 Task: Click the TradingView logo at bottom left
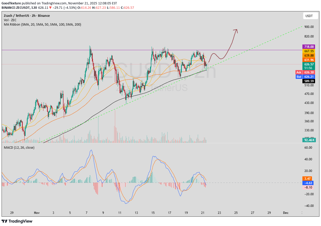[x=17, y=221]
